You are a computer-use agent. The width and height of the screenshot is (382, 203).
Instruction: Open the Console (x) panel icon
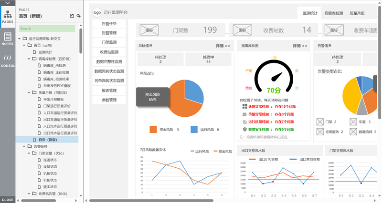(x=8, y=61)
